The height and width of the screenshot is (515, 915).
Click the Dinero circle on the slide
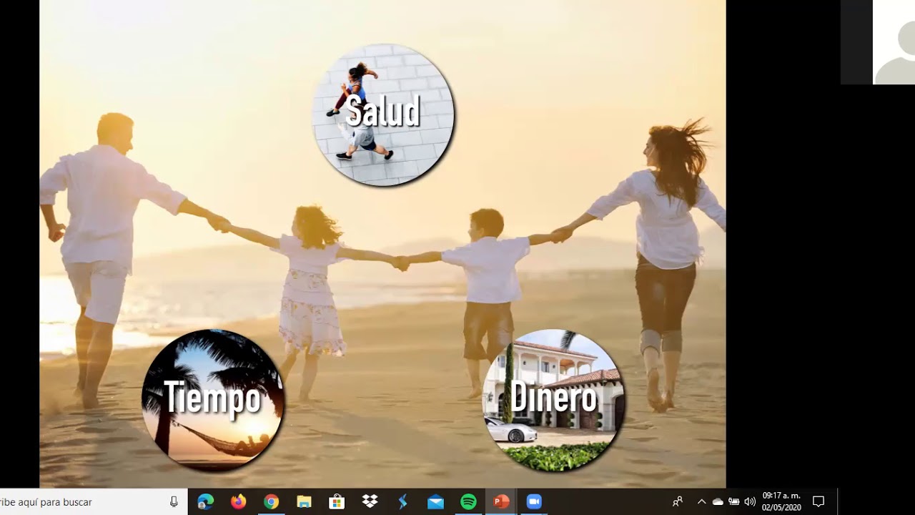tap(553, 400)
